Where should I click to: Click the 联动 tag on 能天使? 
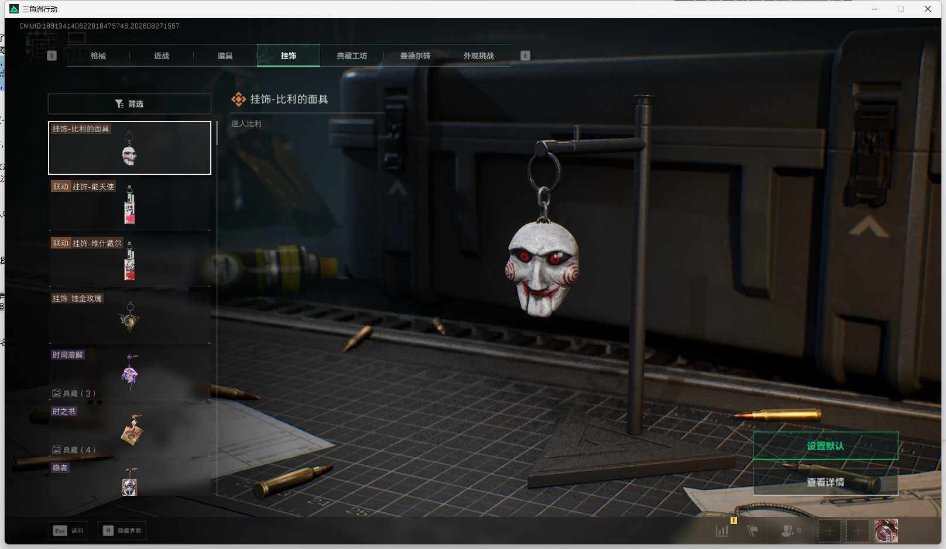click(61, 187)
